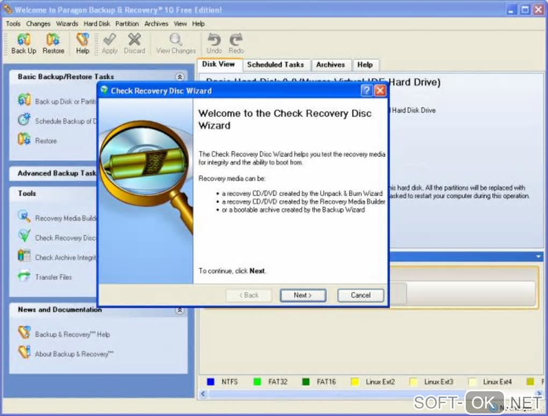Click the Linux Ext3 legend swatch

point(413,382)
